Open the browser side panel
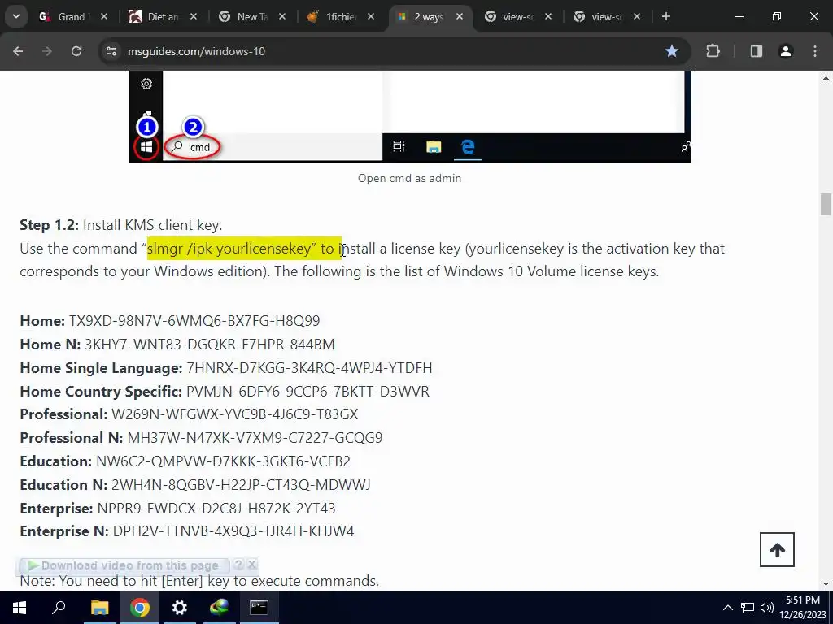Screen dimensions: 833x624 point(756,51)
